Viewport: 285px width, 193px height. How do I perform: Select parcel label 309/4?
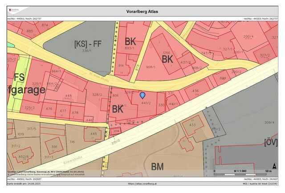pos(269,122)
